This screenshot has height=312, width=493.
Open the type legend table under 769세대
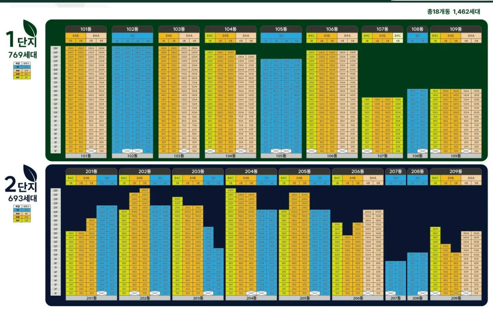(x=22, y=70)
